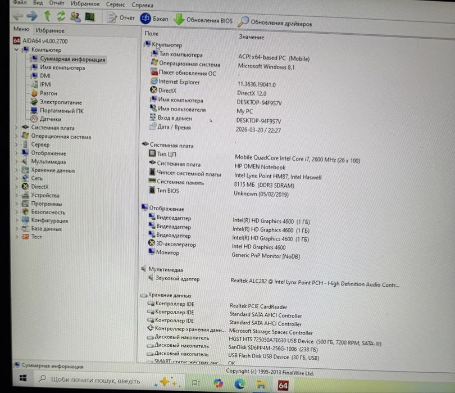Expand the Отображение tree node
The width and height of the screenshot is (455, 393).
[x=16, y=153]
